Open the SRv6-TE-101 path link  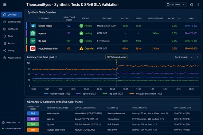pos(191,41)
